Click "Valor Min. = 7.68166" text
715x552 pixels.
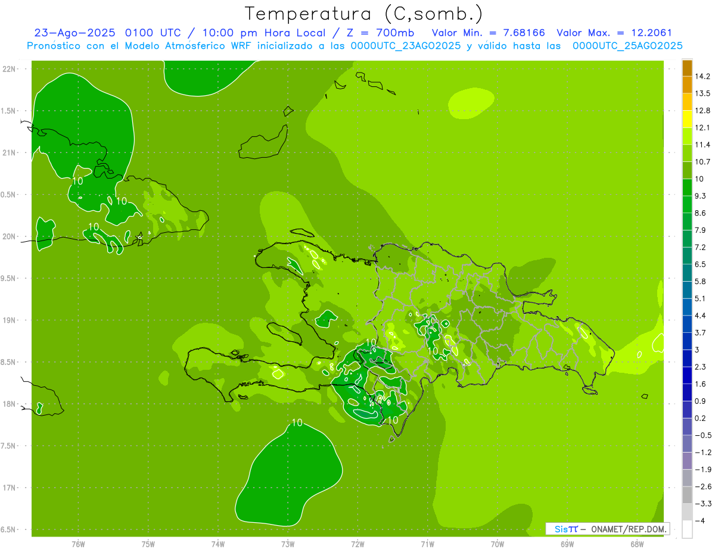[x=488, y=33]
